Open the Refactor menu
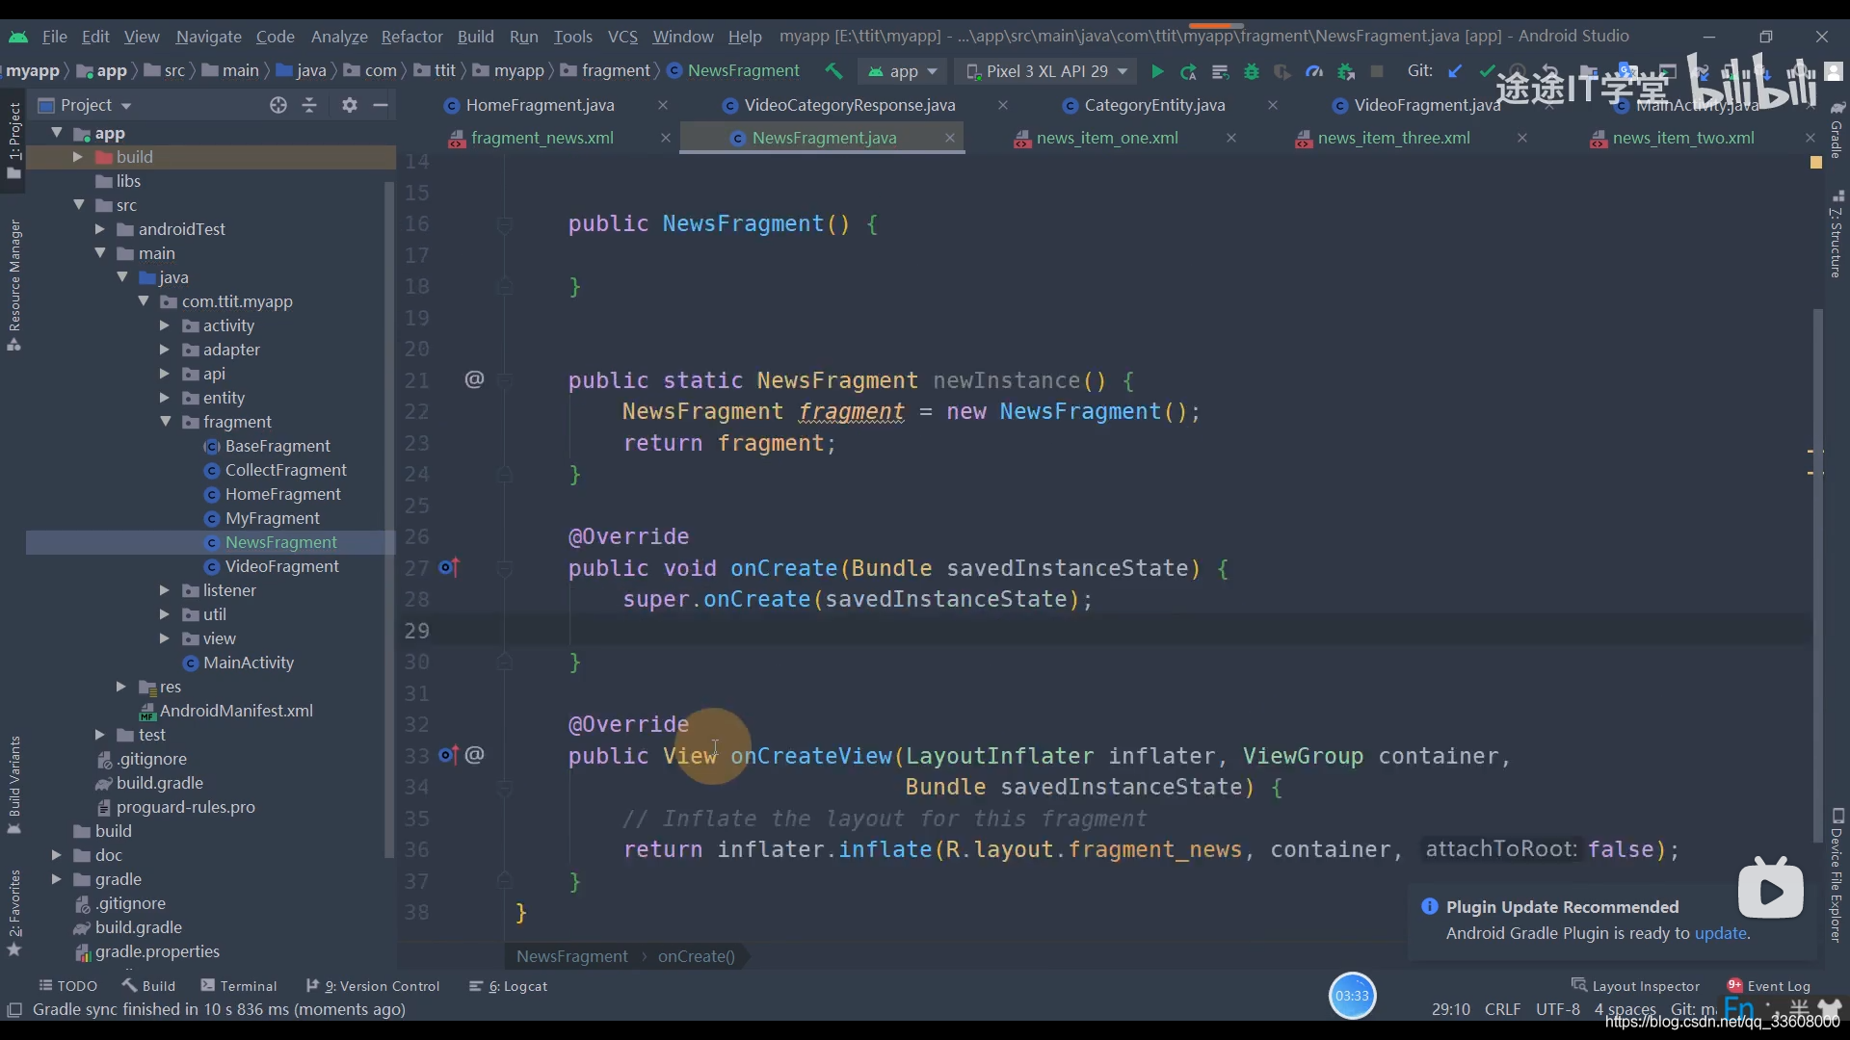Image resolution: width=1850 pixels, height=1040 pixels. click(411, 37)
